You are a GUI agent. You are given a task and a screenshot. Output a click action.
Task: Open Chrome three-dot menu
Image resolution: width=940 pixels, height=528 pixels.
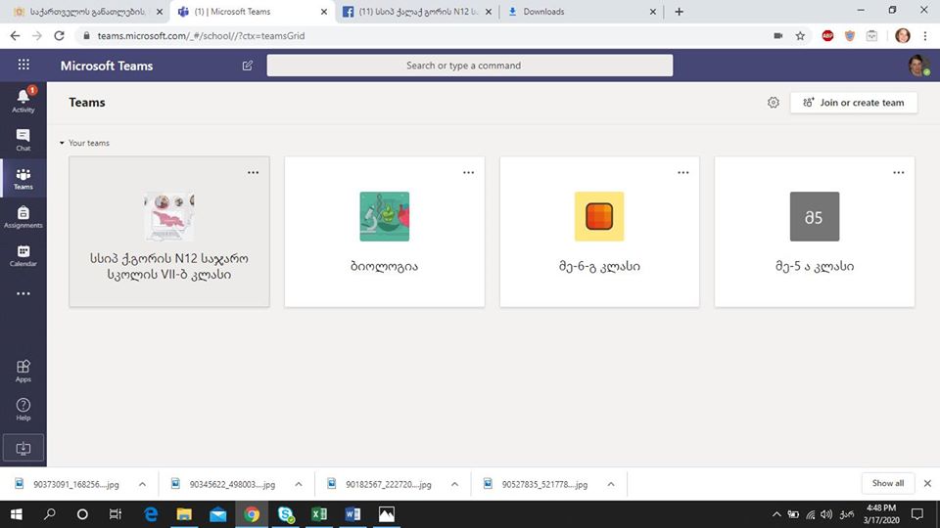[x=925, y=36]
